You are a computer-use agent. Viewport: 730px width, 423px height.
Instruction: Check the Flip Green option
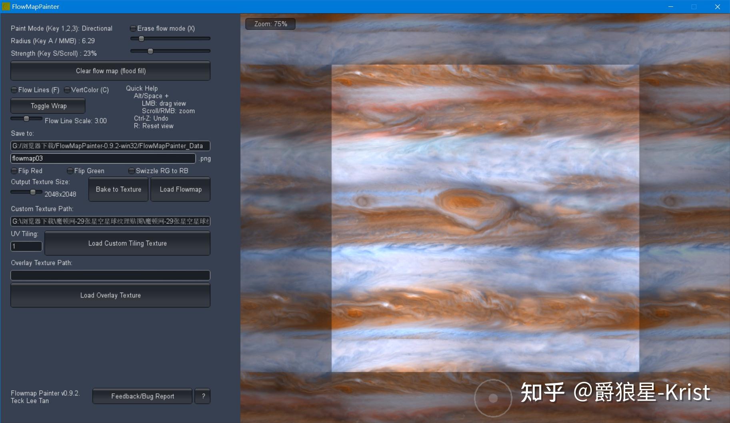point(70,171)
